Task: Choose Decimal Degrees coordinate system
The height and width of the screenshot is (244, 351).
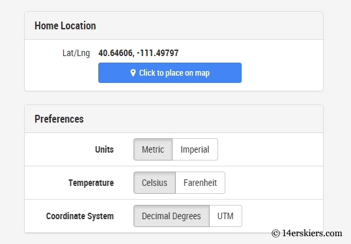Action: pos(172,216)
